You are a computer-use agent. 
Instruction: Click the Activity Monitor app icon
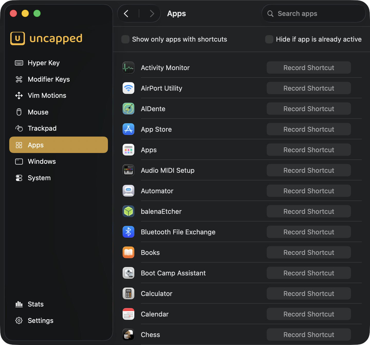point(128,68)
